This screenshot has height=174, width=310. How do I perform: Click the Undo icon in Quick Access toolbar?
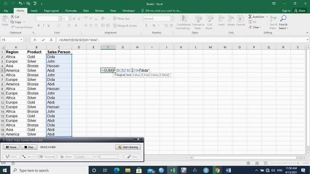click(x=20, y=3)
